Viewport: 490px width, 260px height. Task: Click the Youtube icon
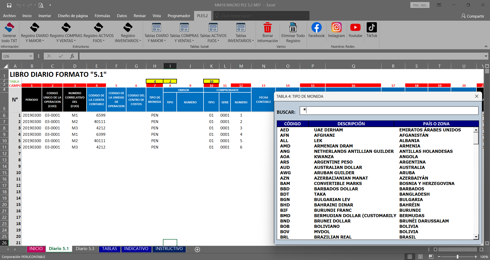click(355, 28)
